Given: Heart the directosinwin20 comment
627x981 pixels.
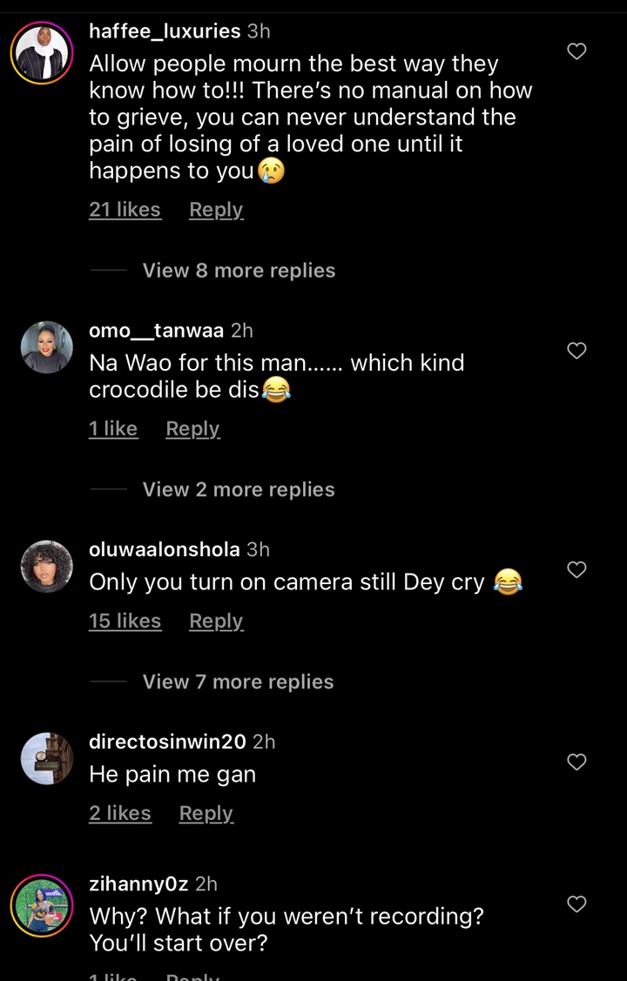Looking at the screenshot, I should point(576,762).
